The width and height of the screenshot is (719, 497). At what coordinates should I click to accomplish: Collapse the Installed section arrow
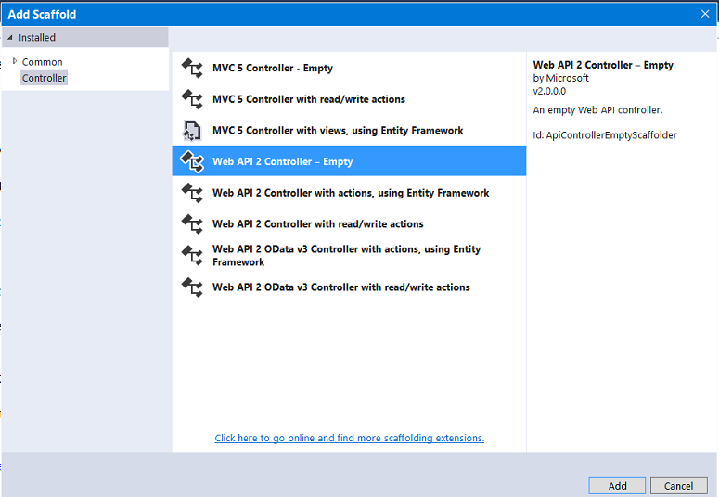[10, 38]
